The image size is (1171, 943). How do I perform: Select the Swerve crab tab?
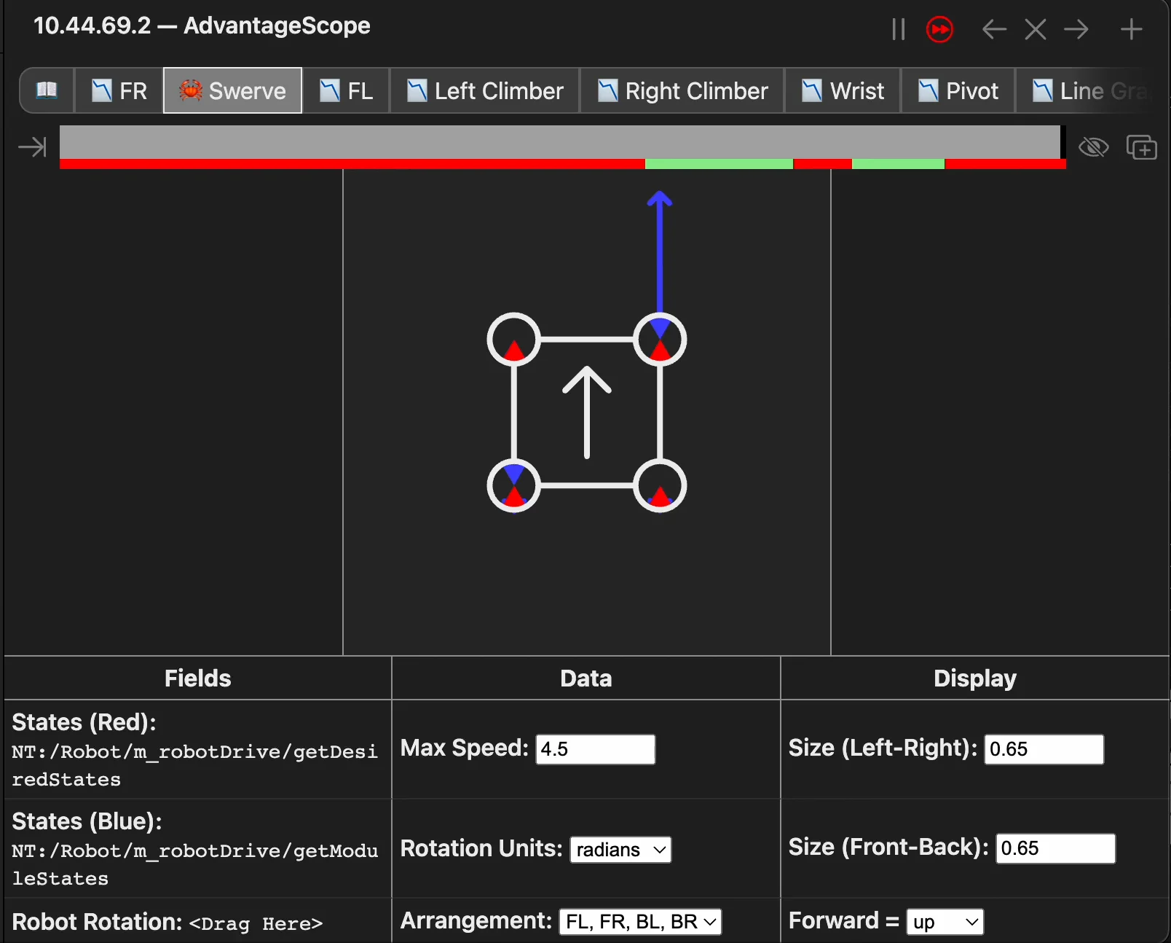(x=232, y=90)
